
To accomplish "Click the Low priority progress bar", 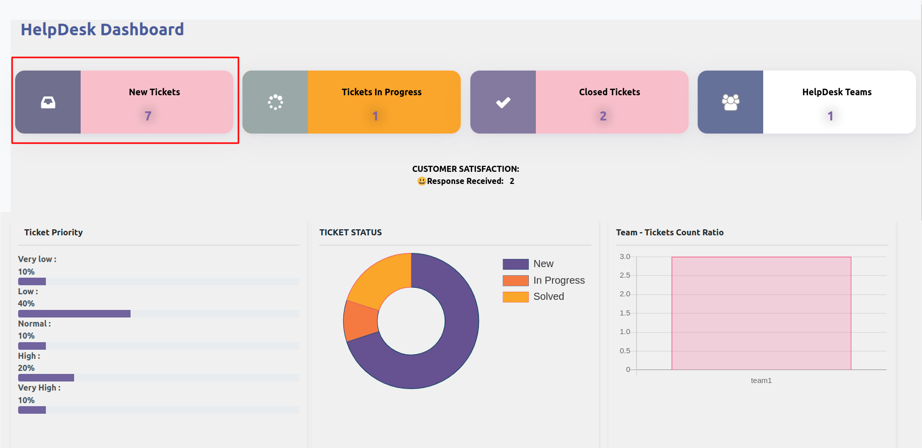I will [x=74, y=313].
